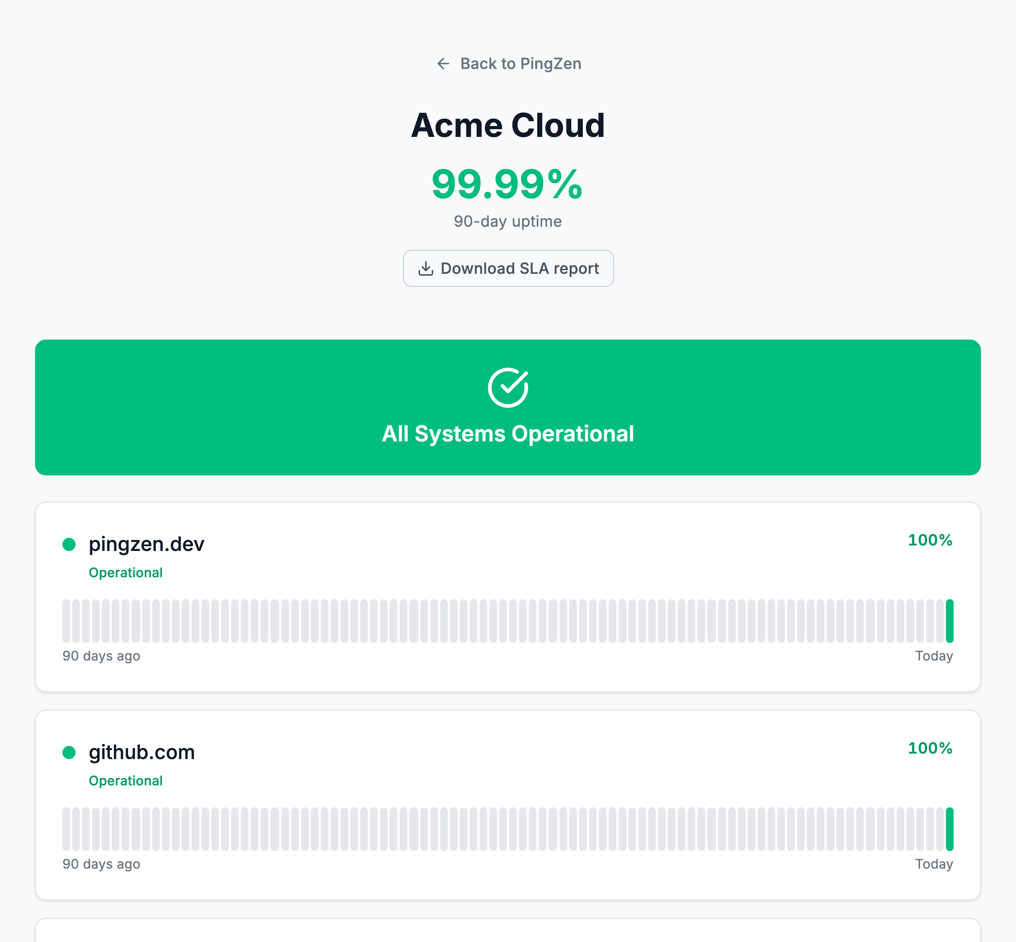Image resolution: width=1016 pixels, height=942 pixels.
Task: Click the All Systems Operational heading
Action: tap(508, 434)
